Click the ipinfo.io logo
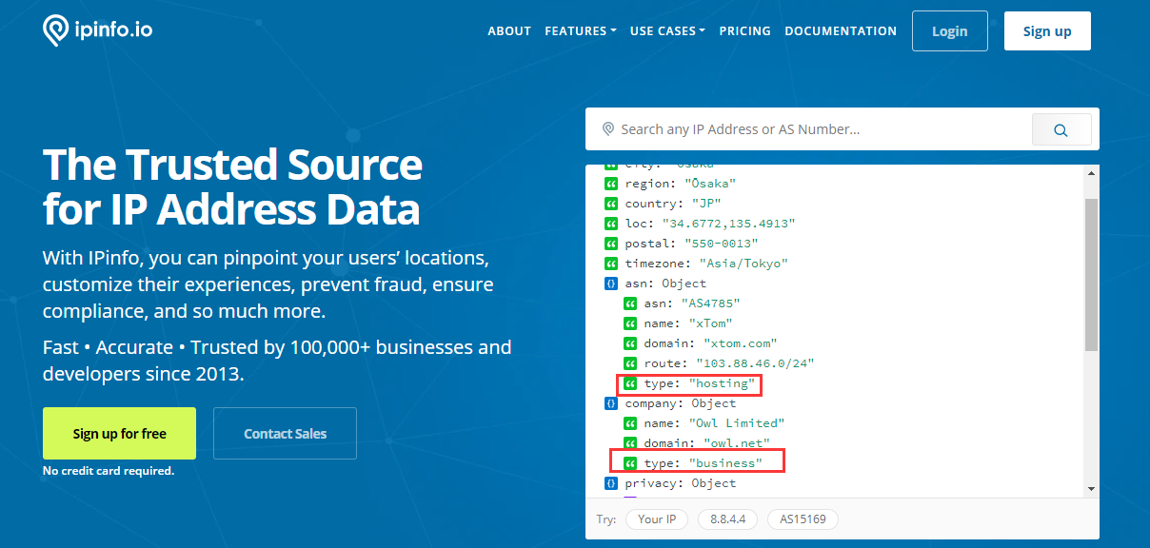 97,30
